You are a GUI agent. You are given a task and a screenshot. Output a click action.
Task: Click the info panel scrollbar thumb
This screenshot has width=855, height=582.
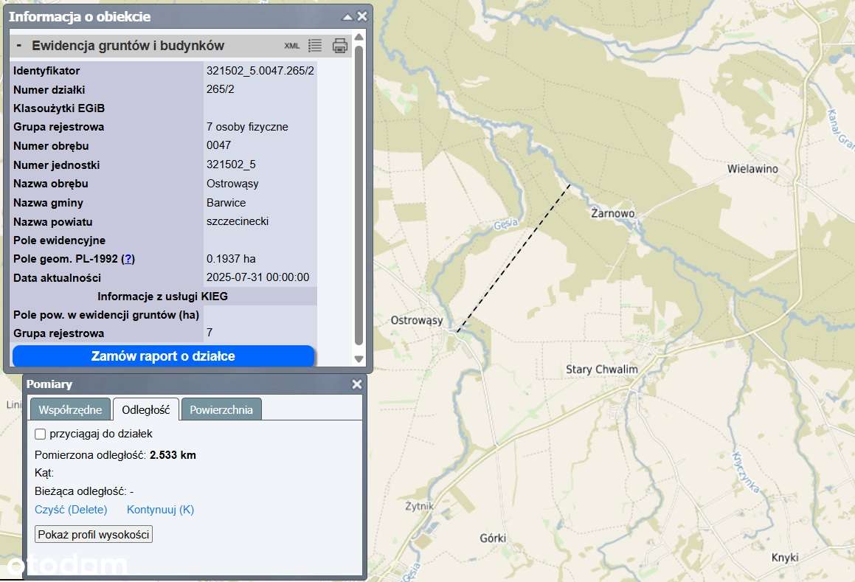pos(359,195)
